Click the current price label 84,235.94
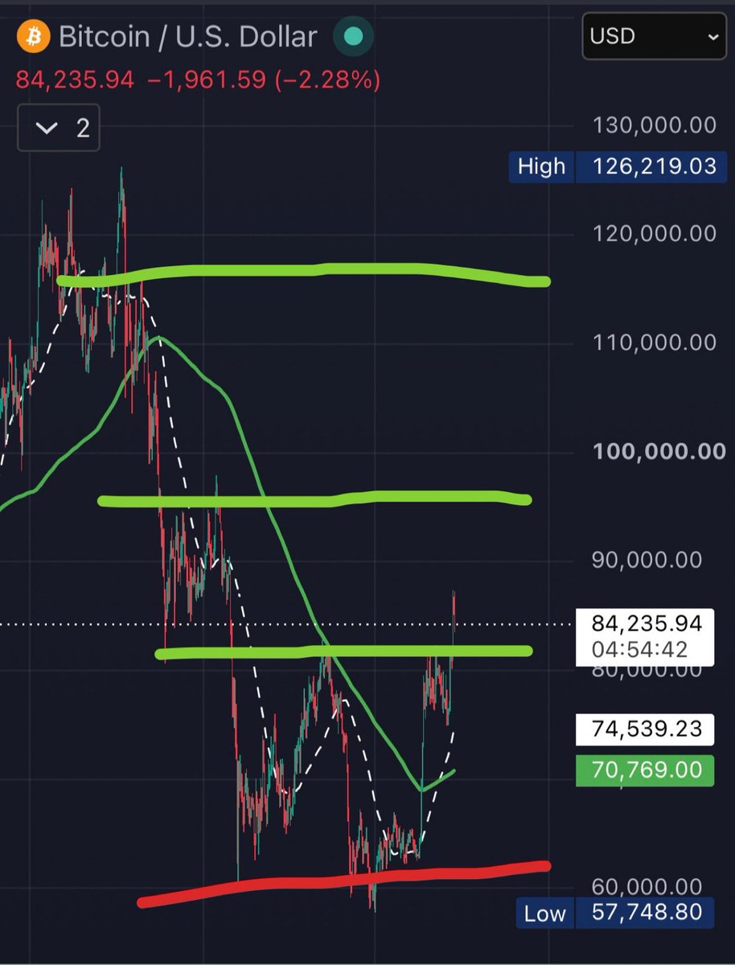 [647, 623]
